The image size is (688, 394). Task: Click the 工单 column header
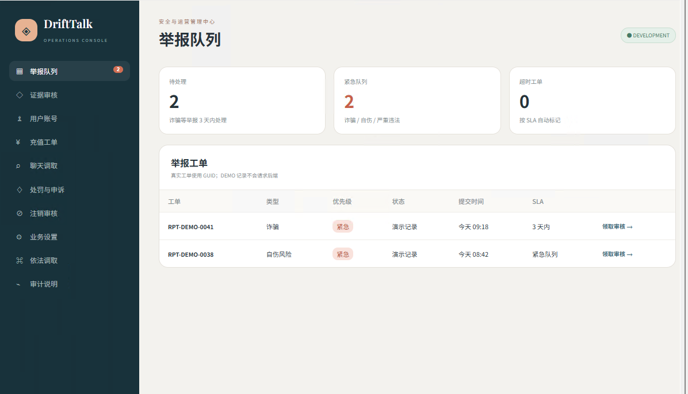pyautogui.click(x=174, y=202)
